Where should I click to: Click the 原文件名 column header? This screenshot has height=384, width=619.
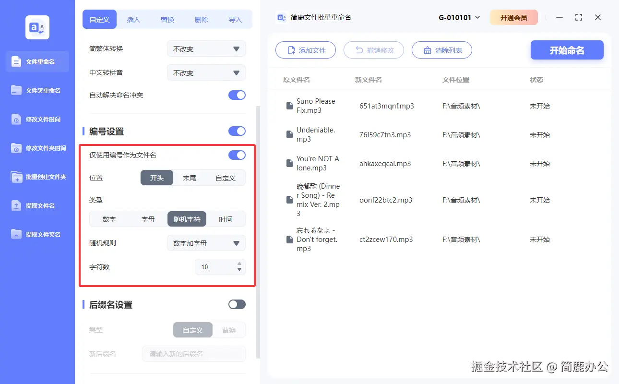297,80
